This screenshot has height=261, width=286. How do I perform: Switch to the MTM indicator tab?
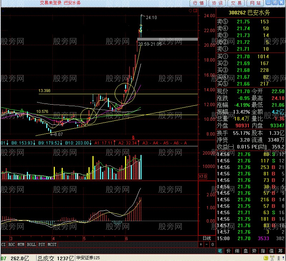(x=21, y=244)
